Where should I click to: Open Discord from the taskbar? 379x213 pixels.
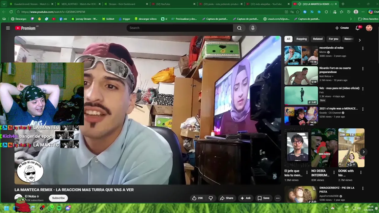(68, 208)
